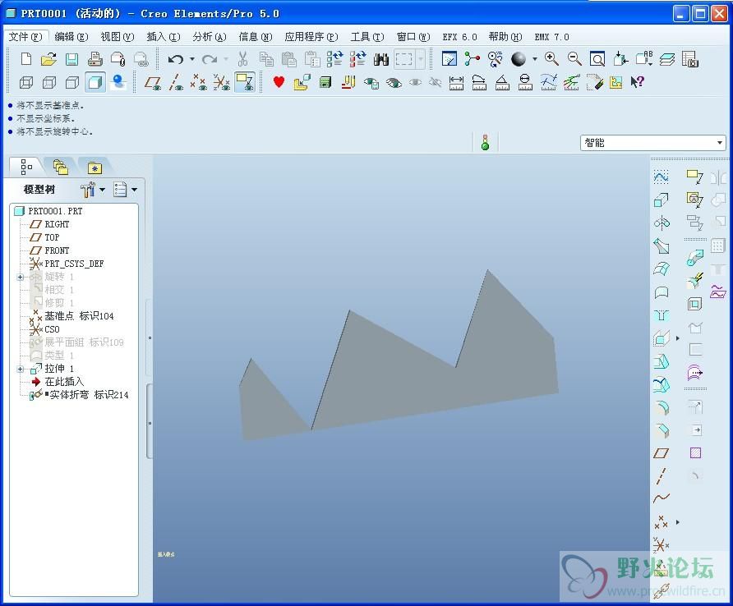733x606 pixels.
Task: Open the 视图(V) menu
Action: click(x=118, y=37)
